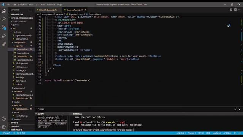
Task: Collapse the EXPENSE-TRACKER-HOOKS root folder
Action: pyautogui.click(x=21, y=18)
